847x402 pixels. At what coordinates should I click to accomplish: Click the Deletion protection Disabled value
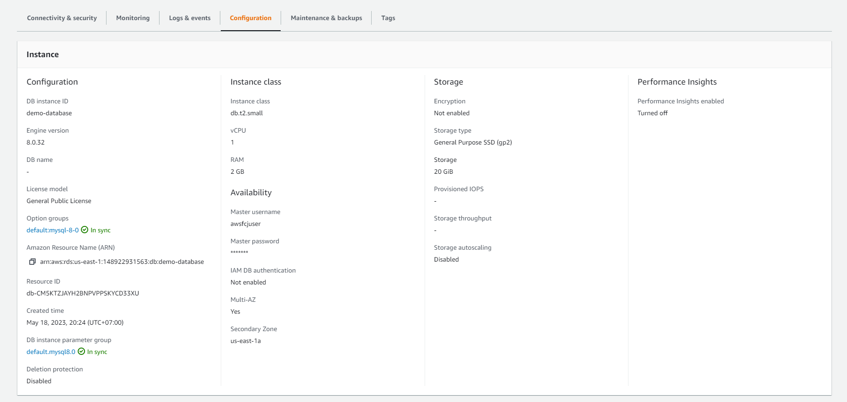pos(39,381)
